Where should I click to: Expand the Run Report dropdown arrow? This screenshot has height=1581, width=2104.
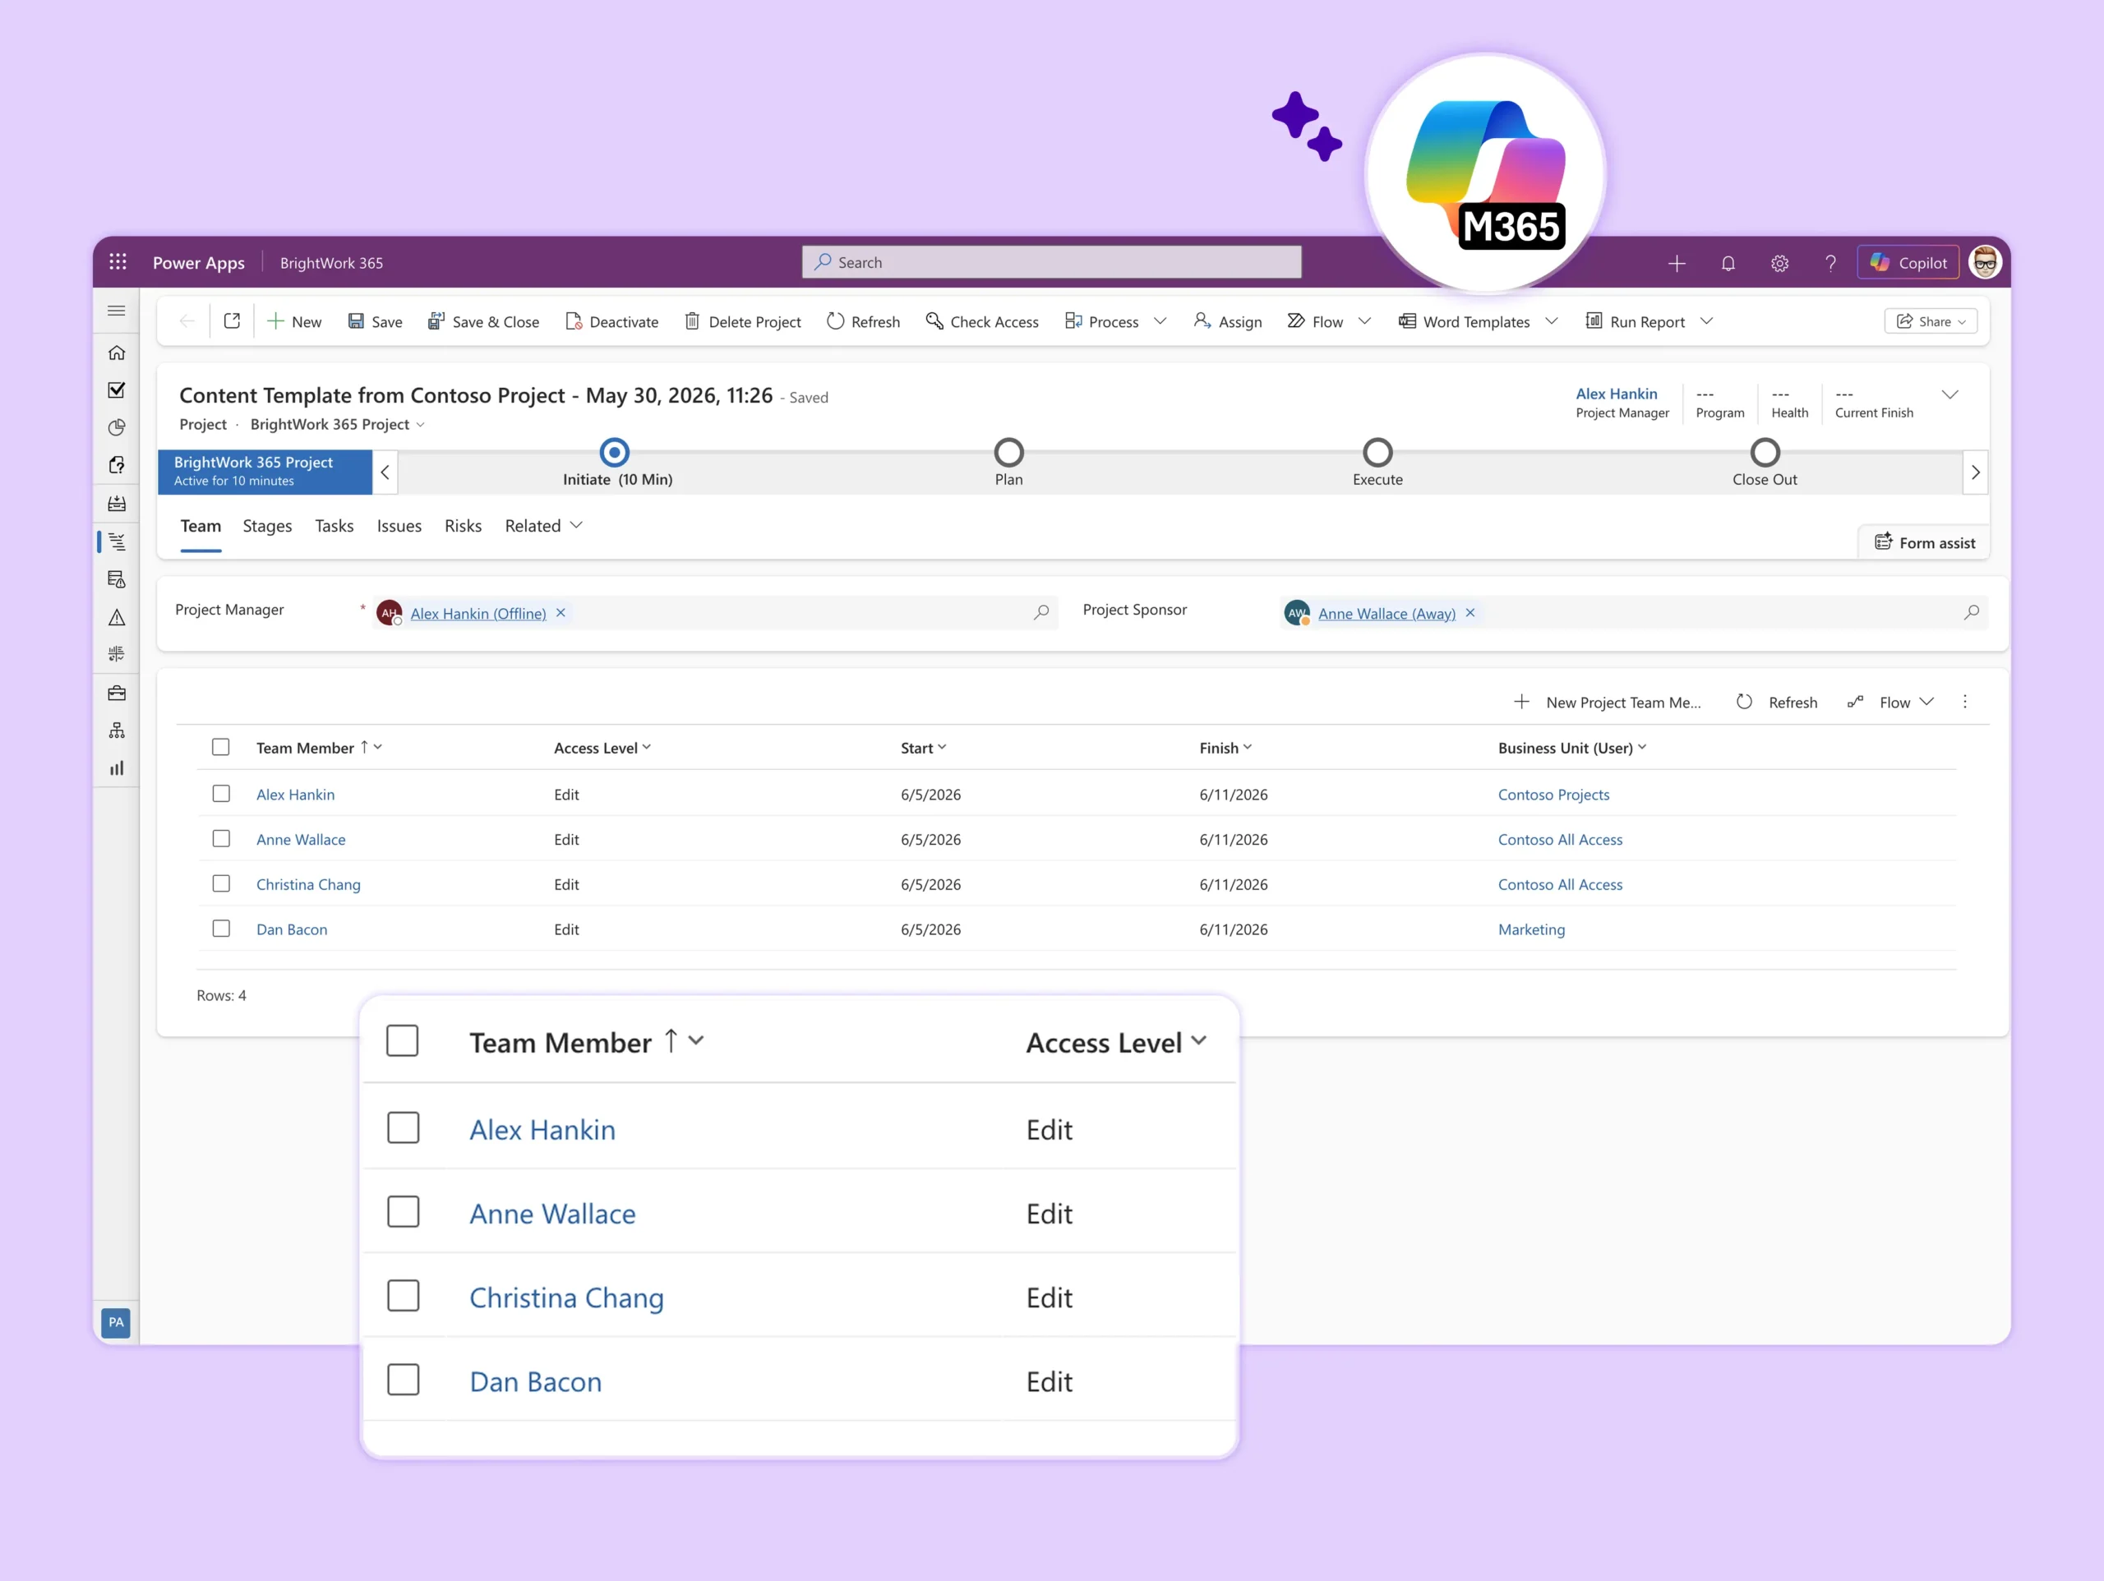click(x=1706, y=321)
